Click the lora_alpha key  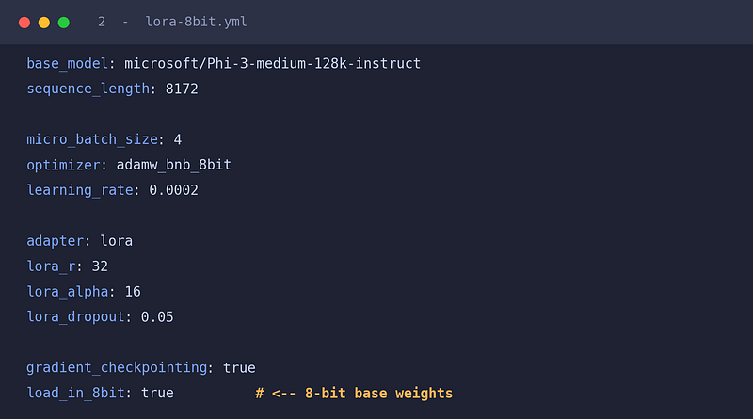(67, 292)
